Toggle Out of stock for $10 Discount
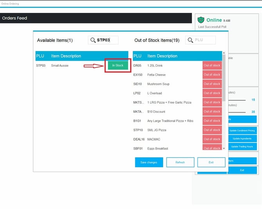The width and height of the screenshot is (262, 210). coord(212,111)
